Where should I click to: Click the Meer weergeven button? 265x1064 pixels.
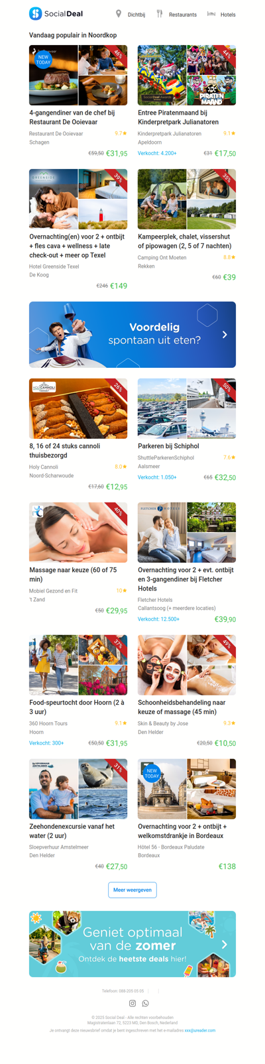[x=132, y=890]
